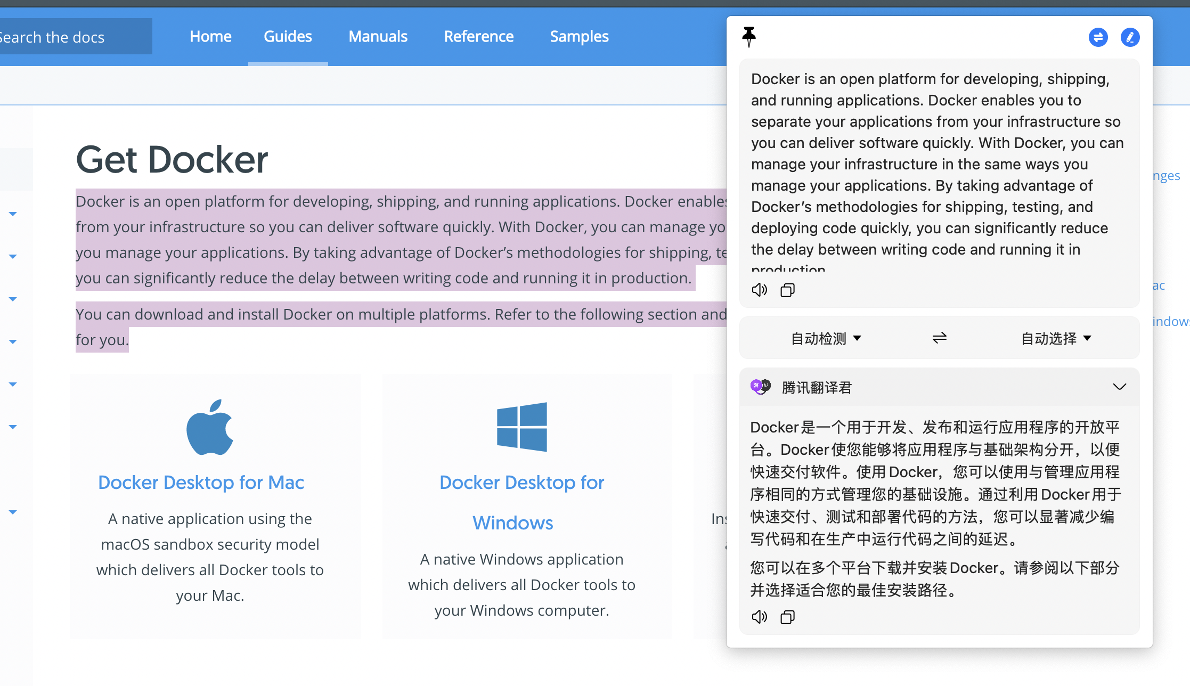1190x686 pixels.
Task: Expand the third sidebar arrow
Action: click(13, 299)
